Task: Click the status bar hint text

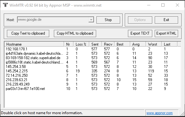Action: click(42, 113)
